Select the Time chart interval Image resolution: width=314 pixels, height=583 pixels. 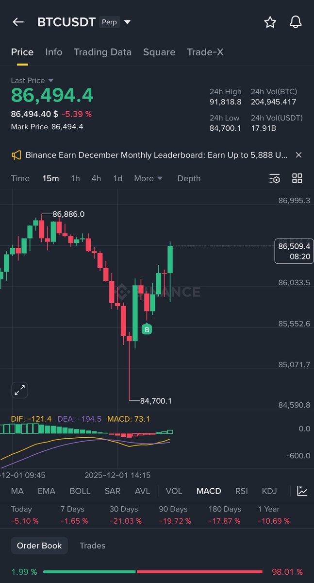point(20,178)
